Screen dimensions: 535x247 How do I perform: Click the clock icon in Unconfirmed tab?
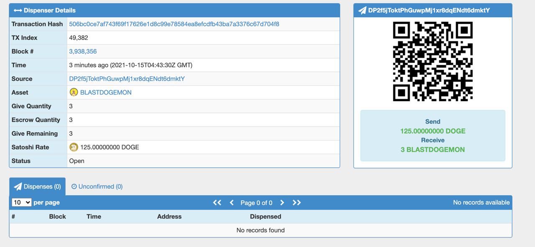[x=74, y=186]
